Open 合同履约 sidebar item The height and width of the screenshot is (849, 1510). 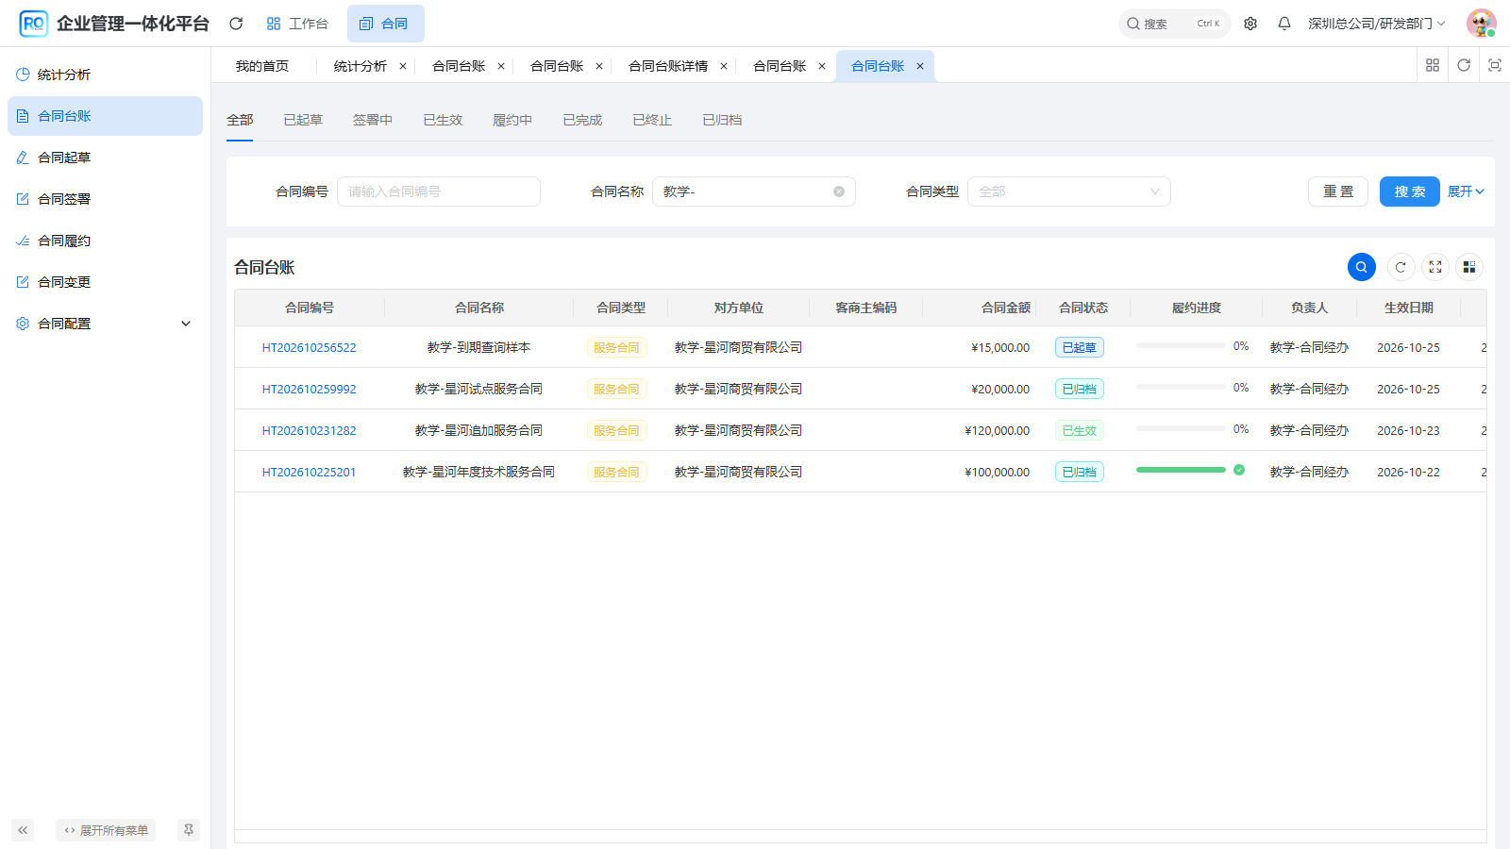click(x=105, y=241)
